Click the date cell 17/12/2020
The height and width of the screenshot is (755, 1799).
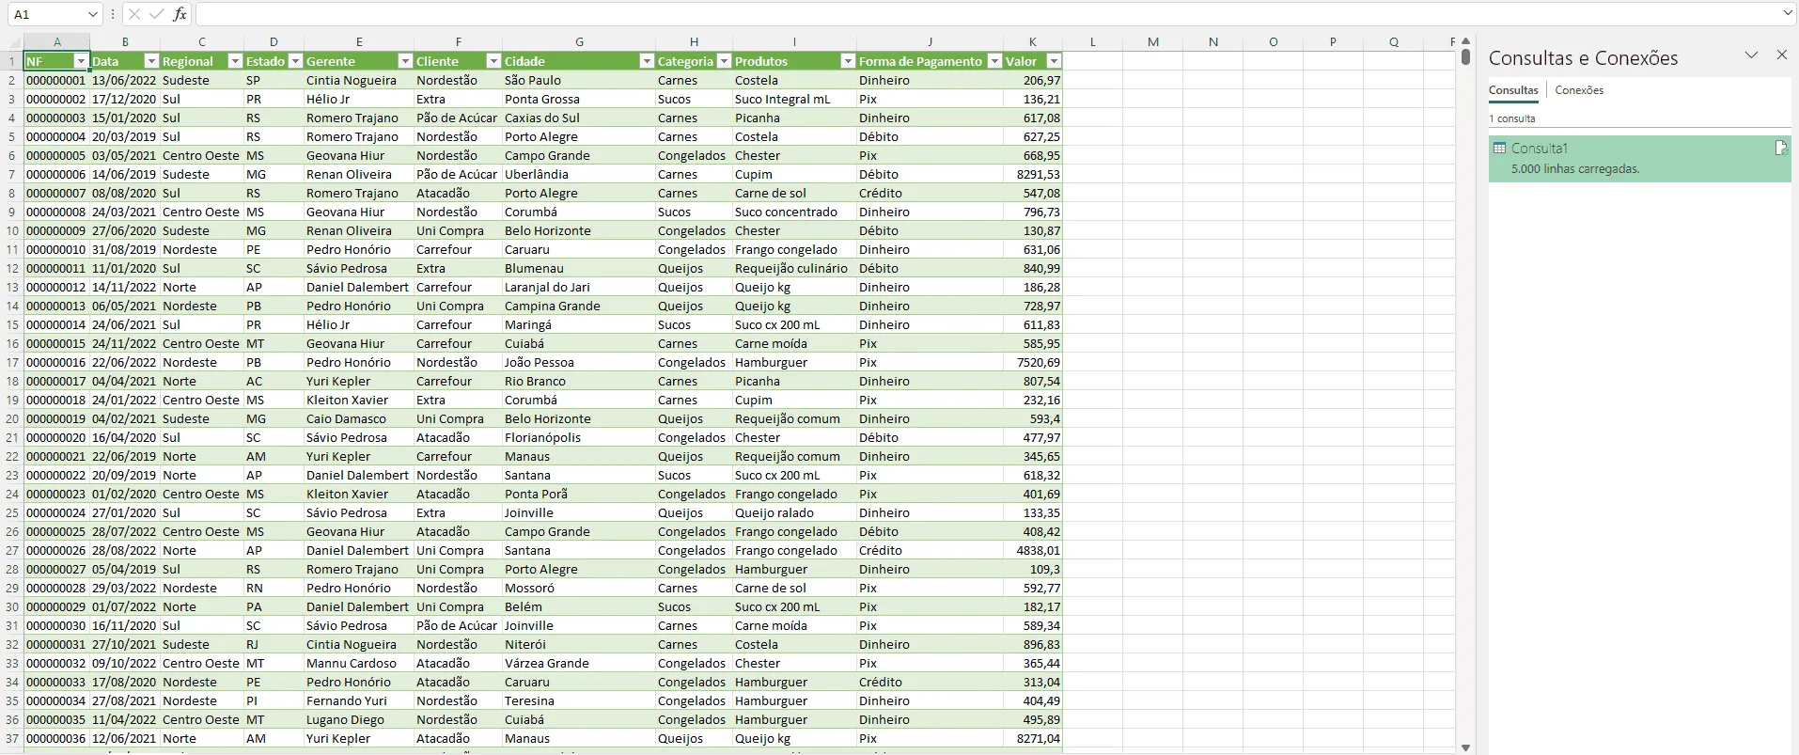(x=124, y=99)
